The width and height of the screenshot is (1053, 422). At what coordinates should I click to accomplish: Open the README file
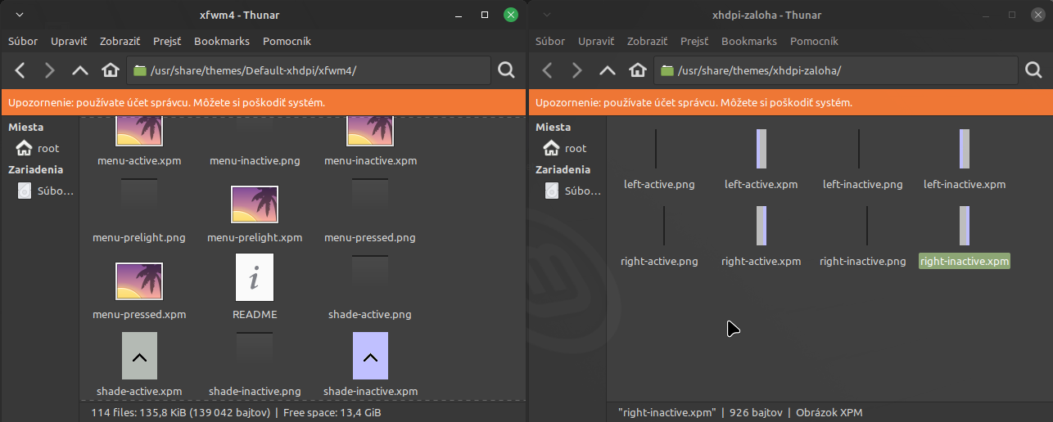pos(254,278)
